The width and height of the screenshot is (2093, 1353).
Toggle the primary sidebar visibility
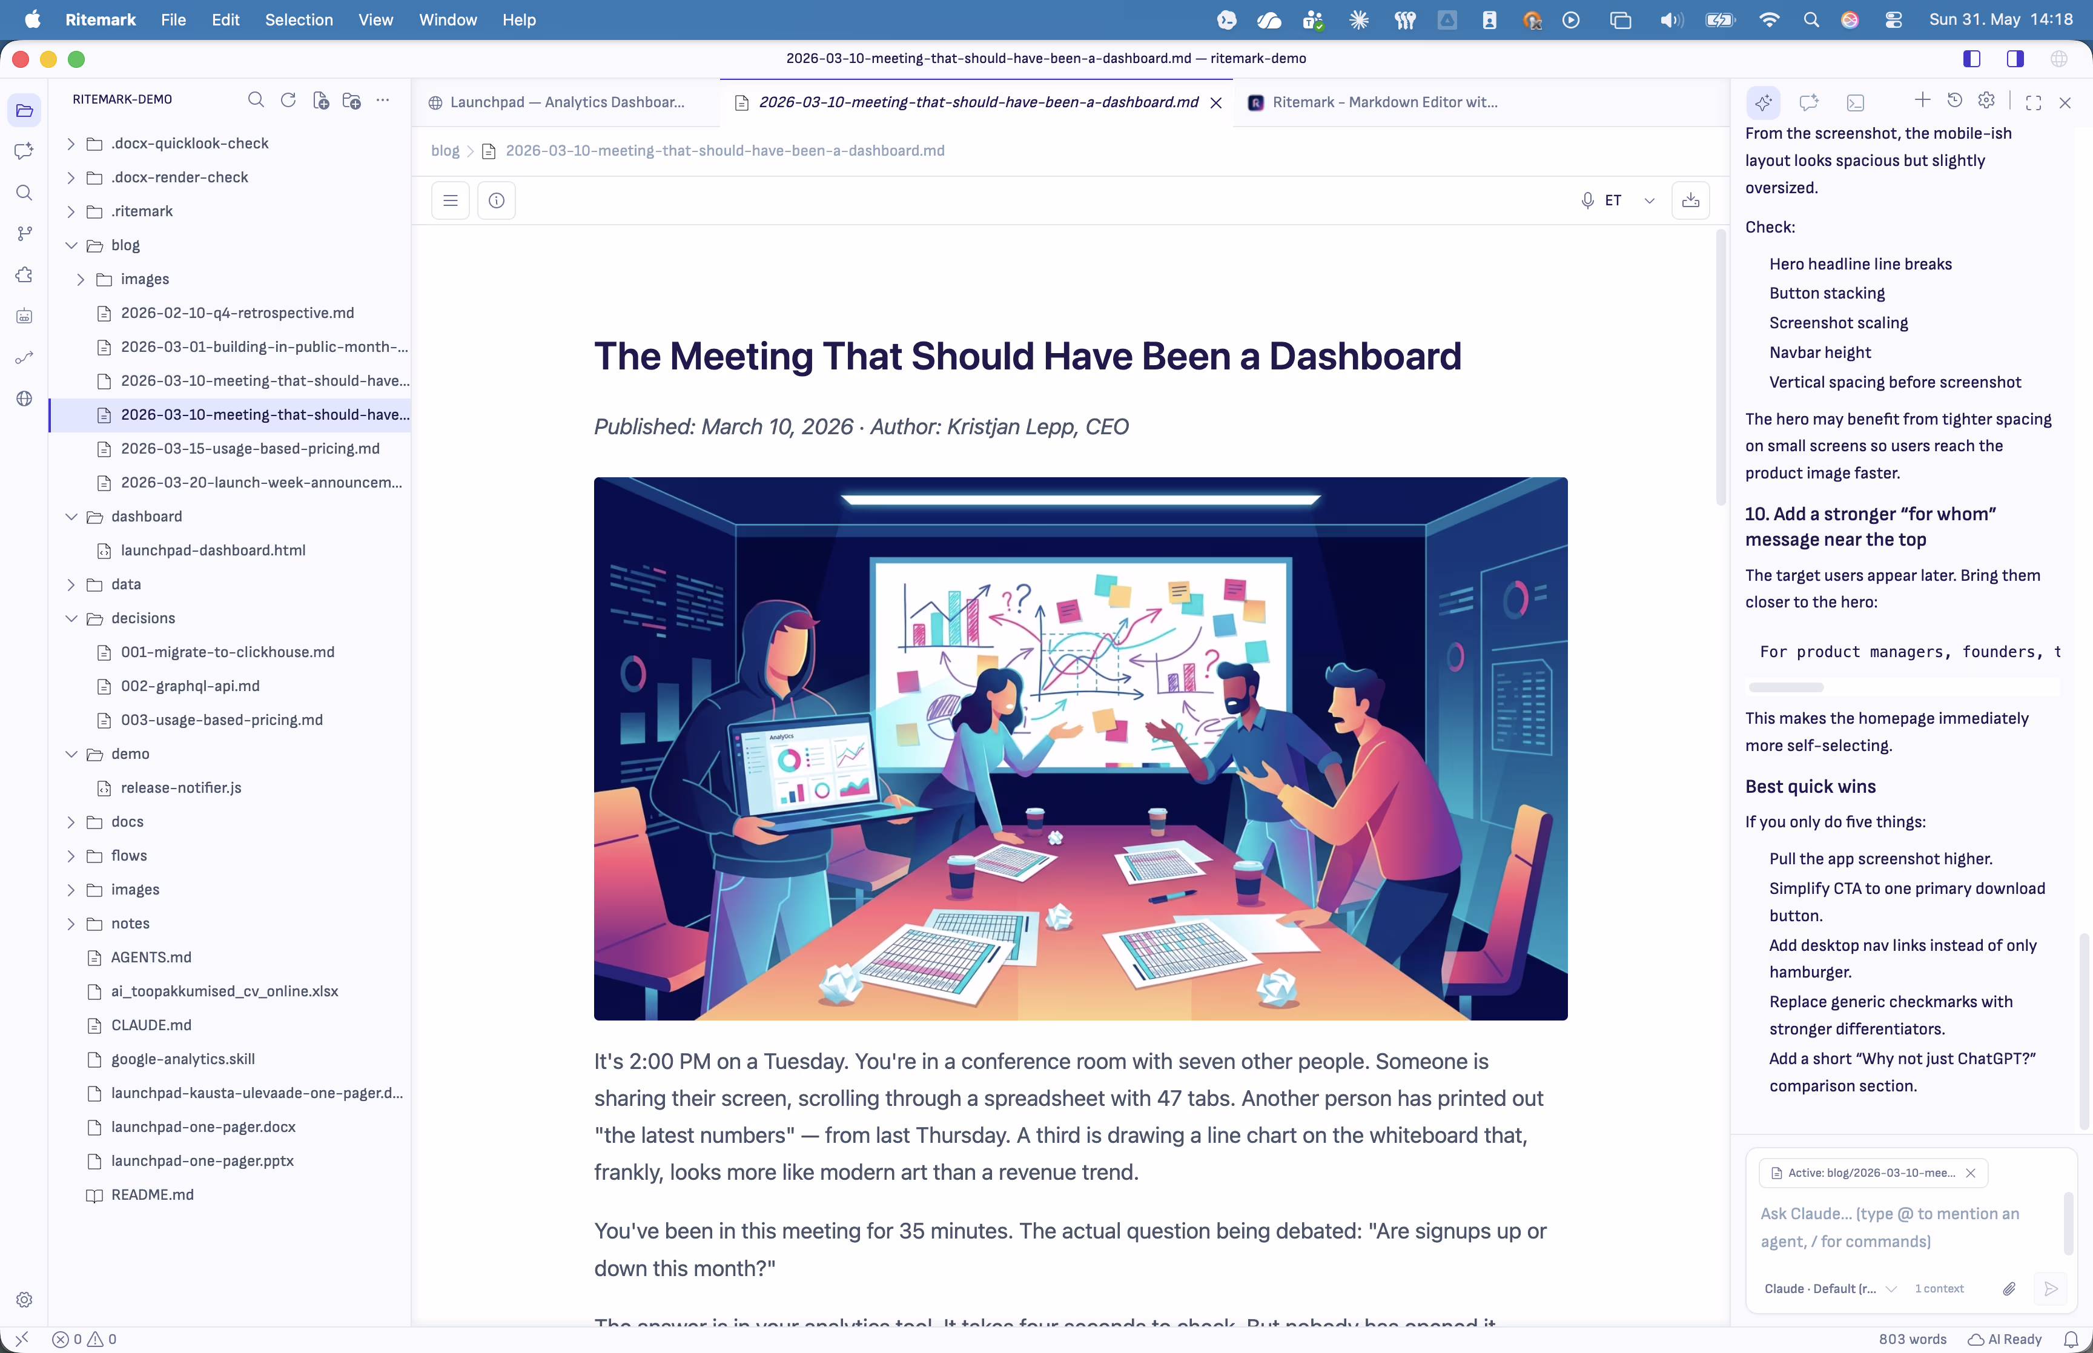tap(1972, 59)
